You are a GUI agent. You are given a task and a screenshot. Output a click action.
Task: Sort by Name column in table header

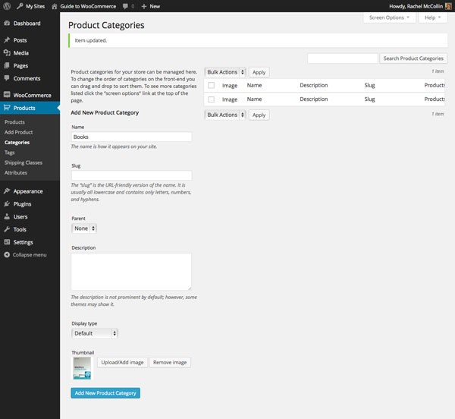pyautogui.click(x=254, y=85)
